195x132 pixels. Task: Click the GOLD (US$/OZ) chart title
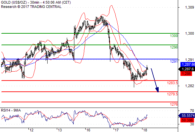36,2
